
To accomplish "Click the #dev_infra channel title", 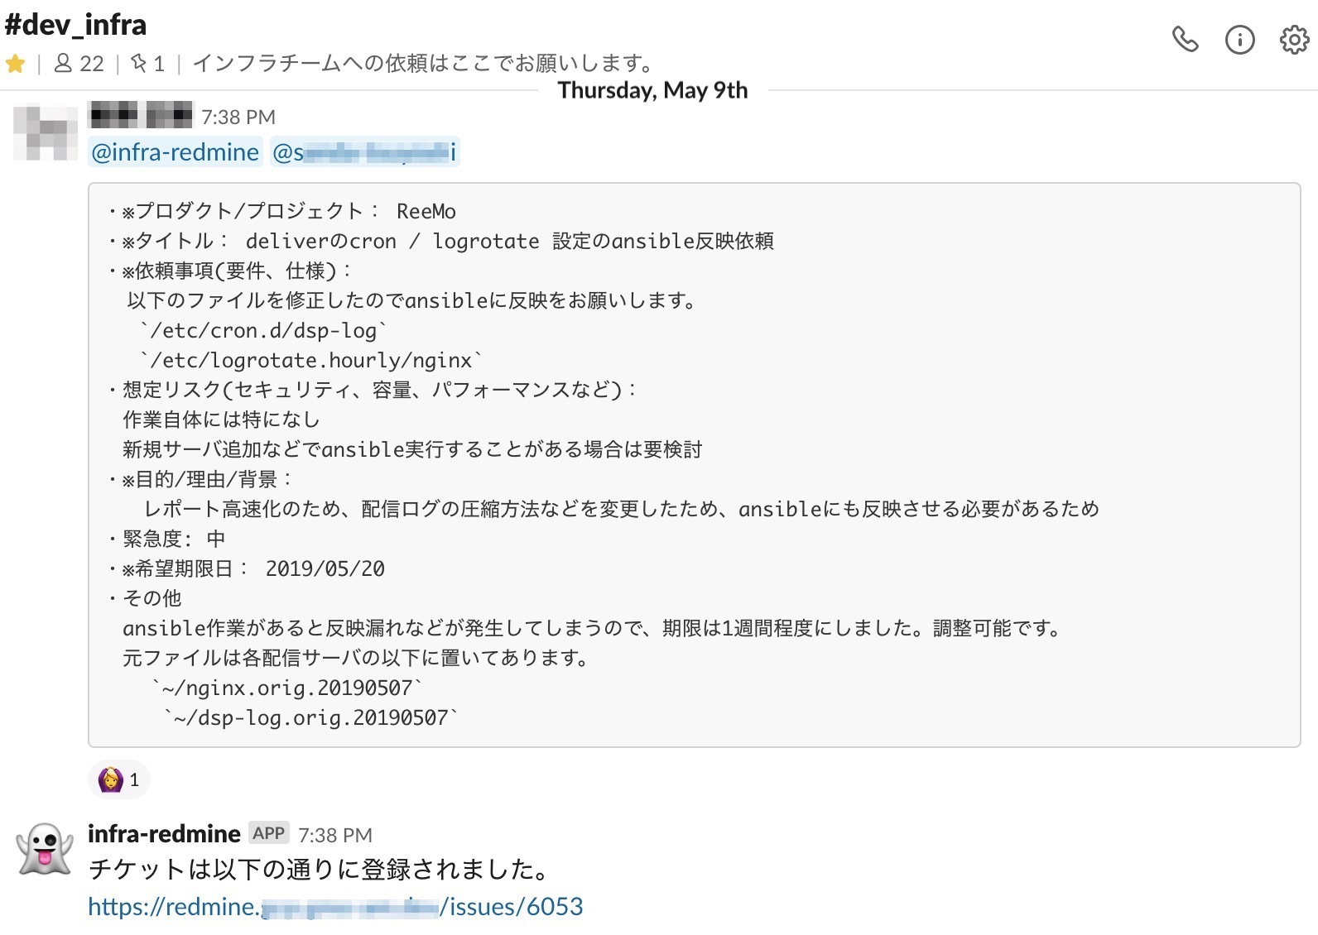I will point(75,25).
